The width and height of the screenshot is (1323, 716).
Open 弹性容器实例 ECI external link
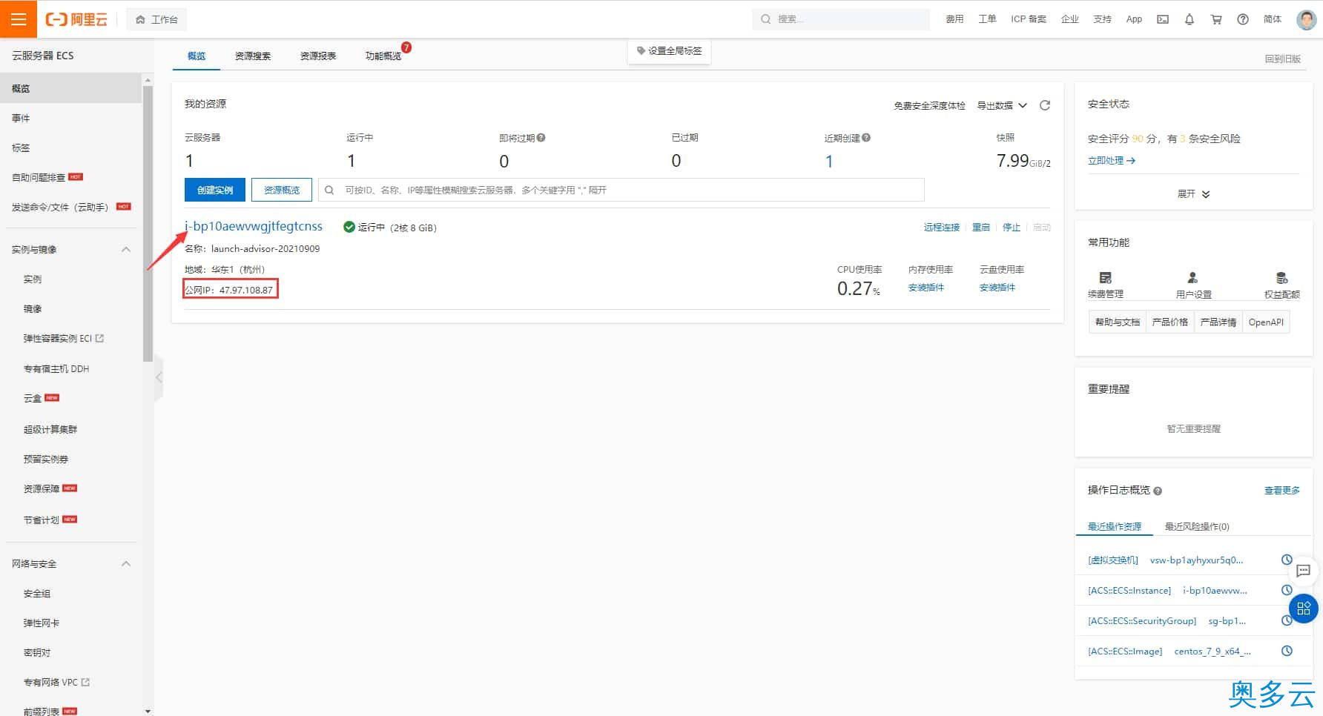coord(64,339)
